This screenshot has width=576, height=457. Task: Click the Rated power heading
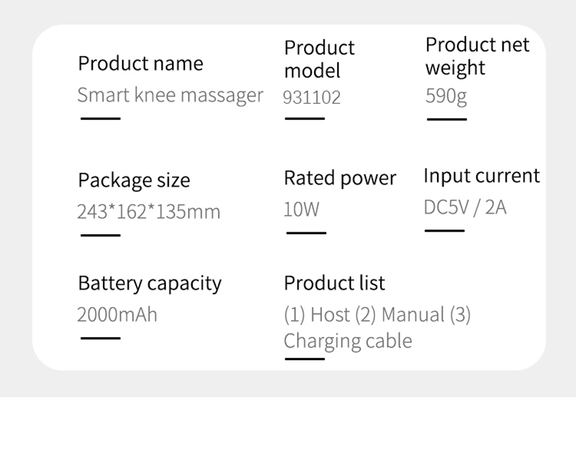[x=340, y=178]
